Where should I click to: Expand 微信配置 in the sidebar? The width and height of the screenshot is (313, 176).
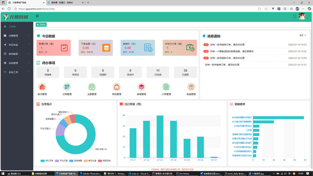pyautogui.click(x=17, y=54)
